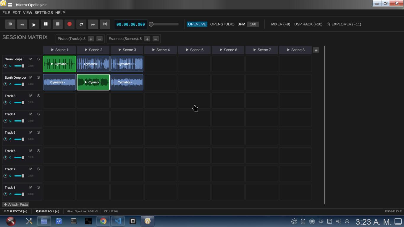Trigger the Synth Drop Loop clip in Scene 1

pos(59,82)
